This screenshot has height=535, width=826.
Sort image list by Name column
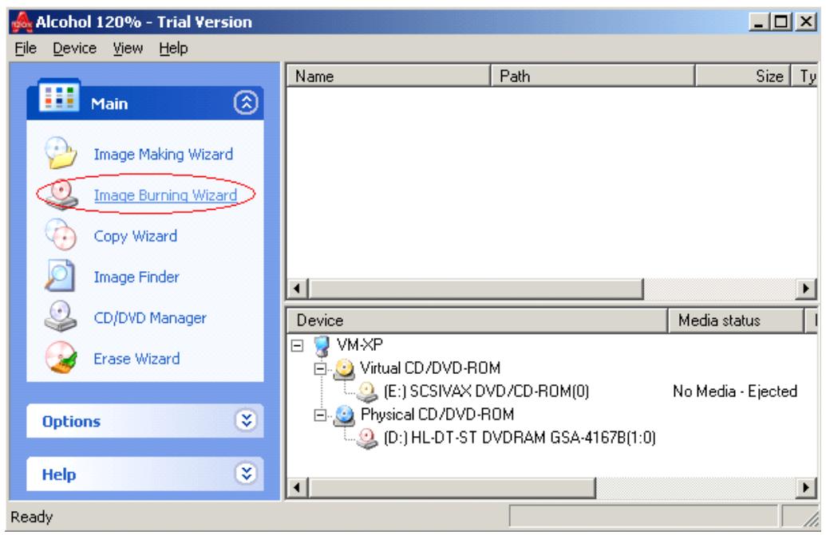tap(388, 77)
